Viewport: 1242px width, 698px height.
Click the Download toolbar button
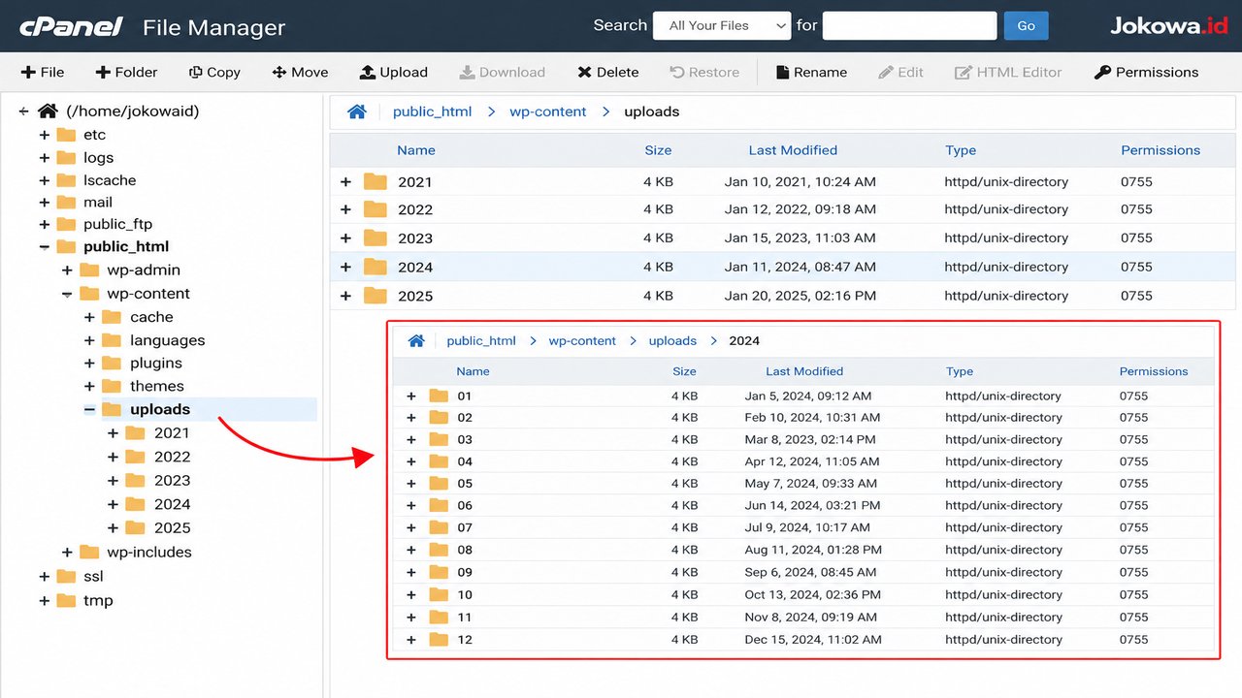pyautogui.click(x=503, y=72)
